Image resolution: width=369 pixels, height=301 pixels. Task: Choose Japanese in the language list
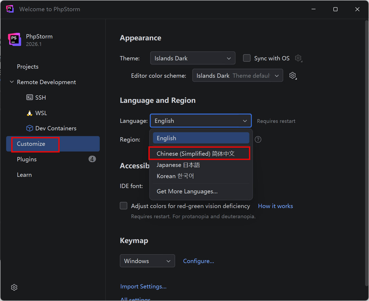pyautogui.click(x=178, y=165)
